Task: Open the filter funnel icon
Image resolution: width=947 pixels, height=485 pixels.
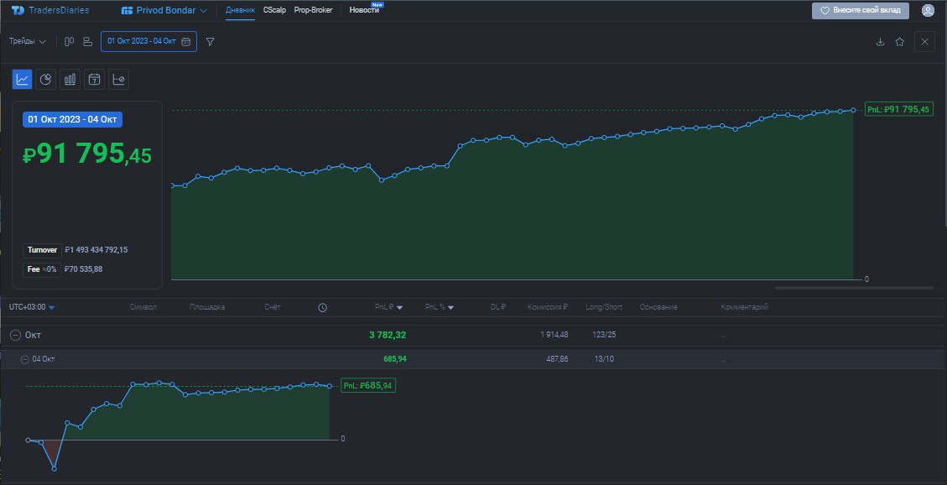Action: click(x=210, y=40)
